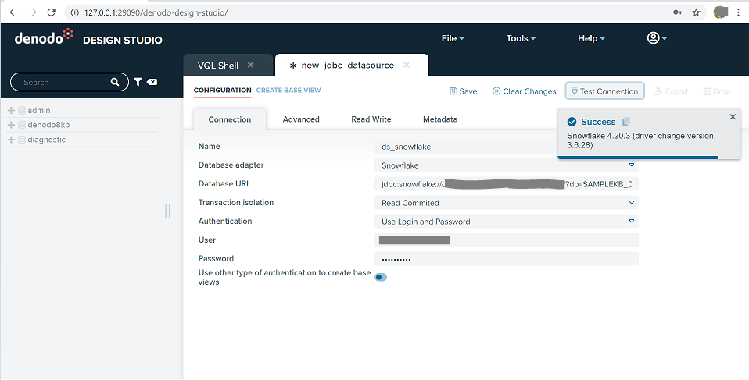Open the Chrome profile avatar

tap(720, 12)
